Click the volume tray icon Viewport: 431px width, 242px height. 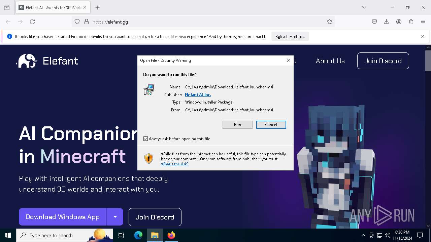388,235
